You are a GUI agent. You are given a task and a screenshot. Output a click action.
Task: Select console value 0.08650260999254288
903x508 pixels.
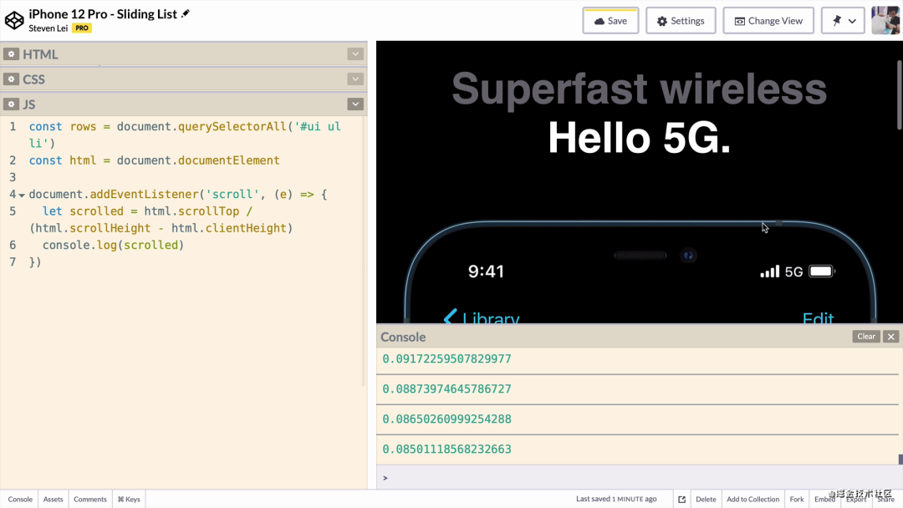[x=446, y=419]
